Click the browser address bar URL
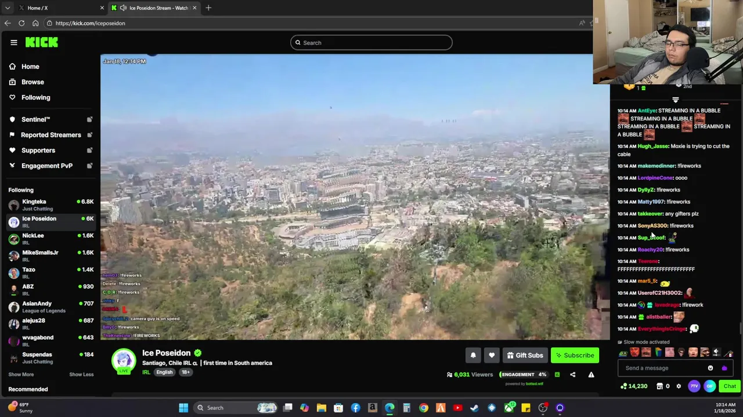This screenshot has width=743, height=417. (90, 23)
